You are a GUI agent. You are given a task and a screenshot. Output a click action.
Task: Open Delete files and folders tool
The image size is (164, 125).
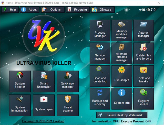tap(143, 53)
